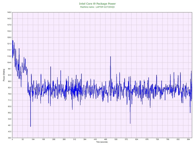Click the 572 seconds x-axis tick label

pos(126,139)
